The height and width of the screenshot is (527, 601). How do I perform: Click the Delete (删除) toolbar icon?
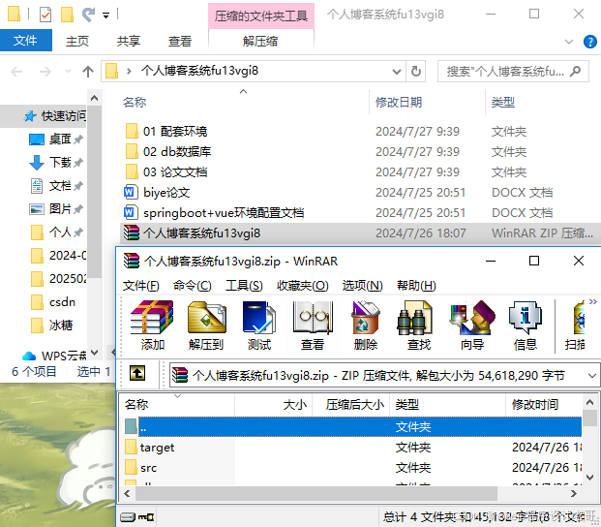[x=366, y=325]
